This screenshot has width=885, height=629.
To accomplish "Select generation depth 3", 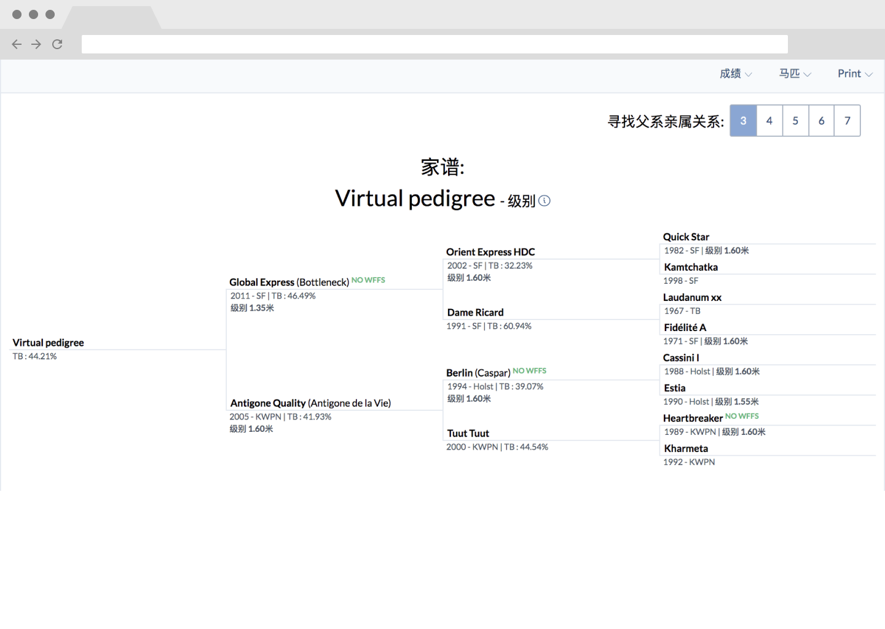I will pyautogui.click(x=743, y=120).
